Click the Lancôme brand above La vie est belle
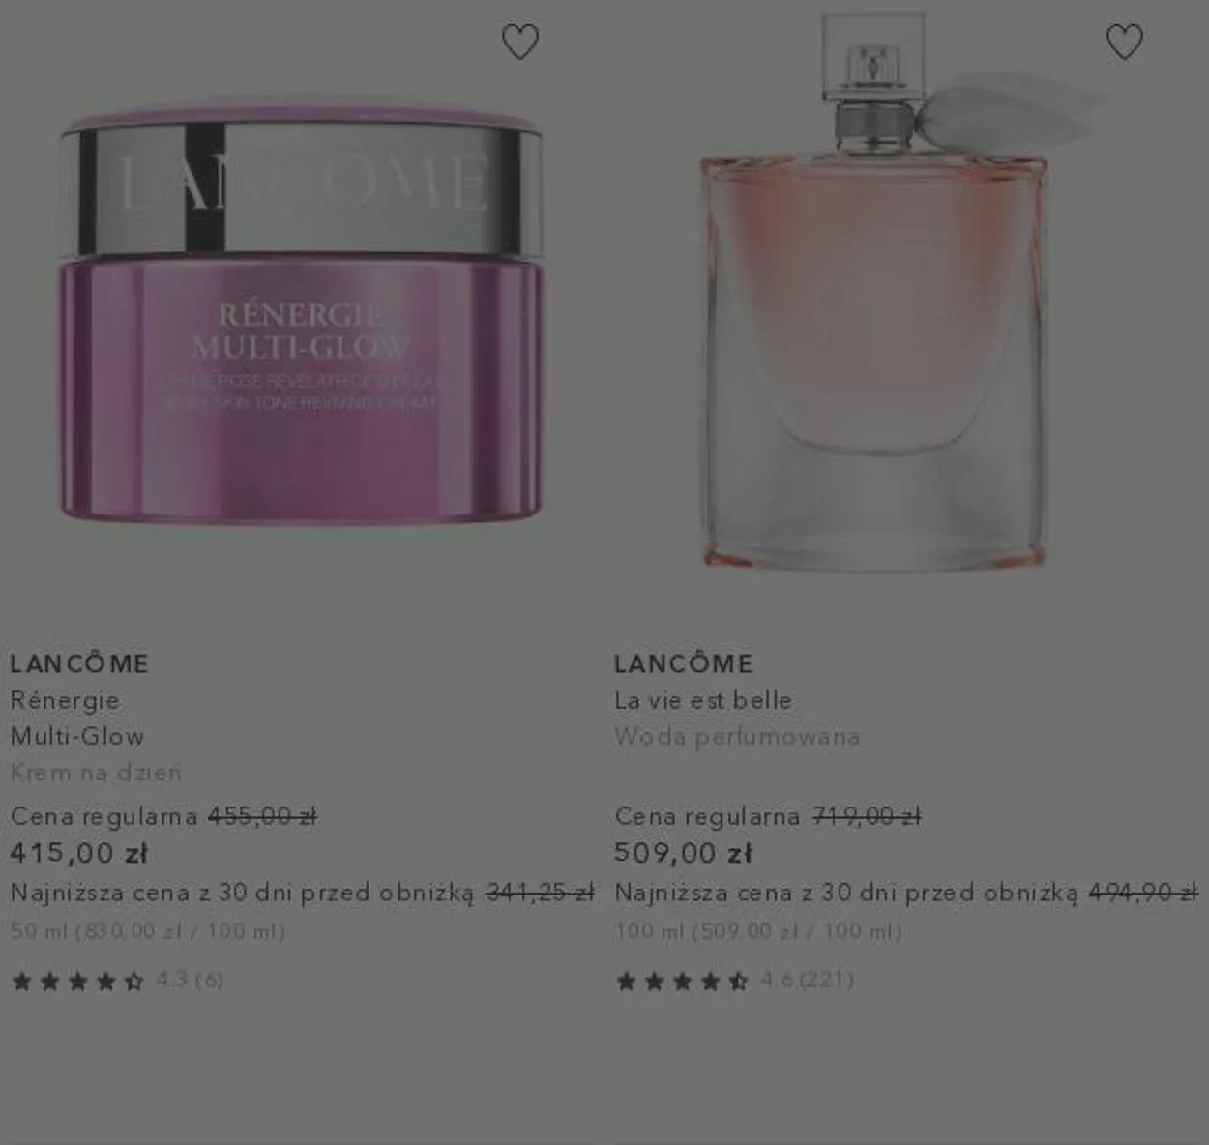 coord(684,663)
